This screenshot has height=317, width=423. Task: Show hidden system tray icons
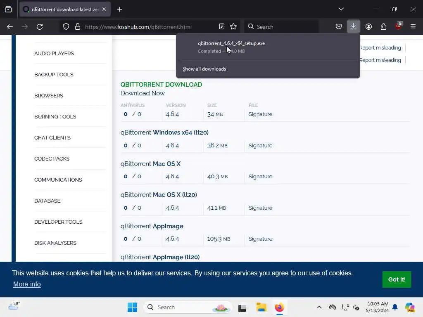pyautogui.click(x=319, y=307)
